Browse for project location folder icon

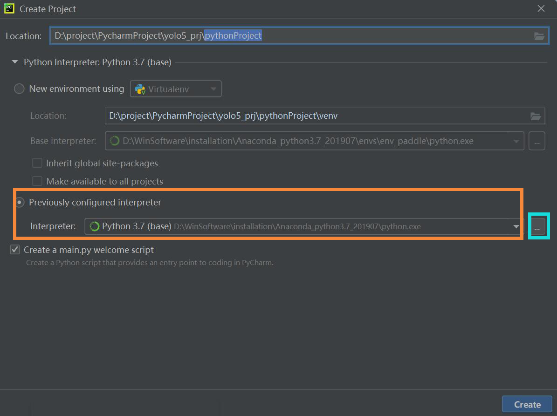pyautogui.click(x=539, y=36)
